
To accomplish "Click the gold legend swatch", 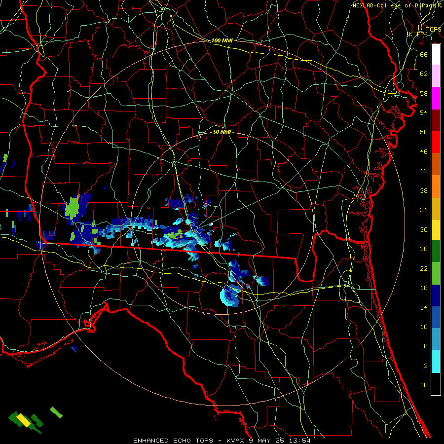I will (436, 209).
